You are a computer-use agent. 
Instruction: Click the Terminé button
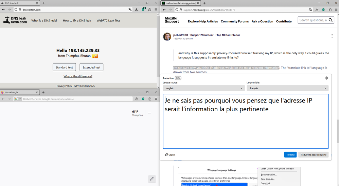290,155
